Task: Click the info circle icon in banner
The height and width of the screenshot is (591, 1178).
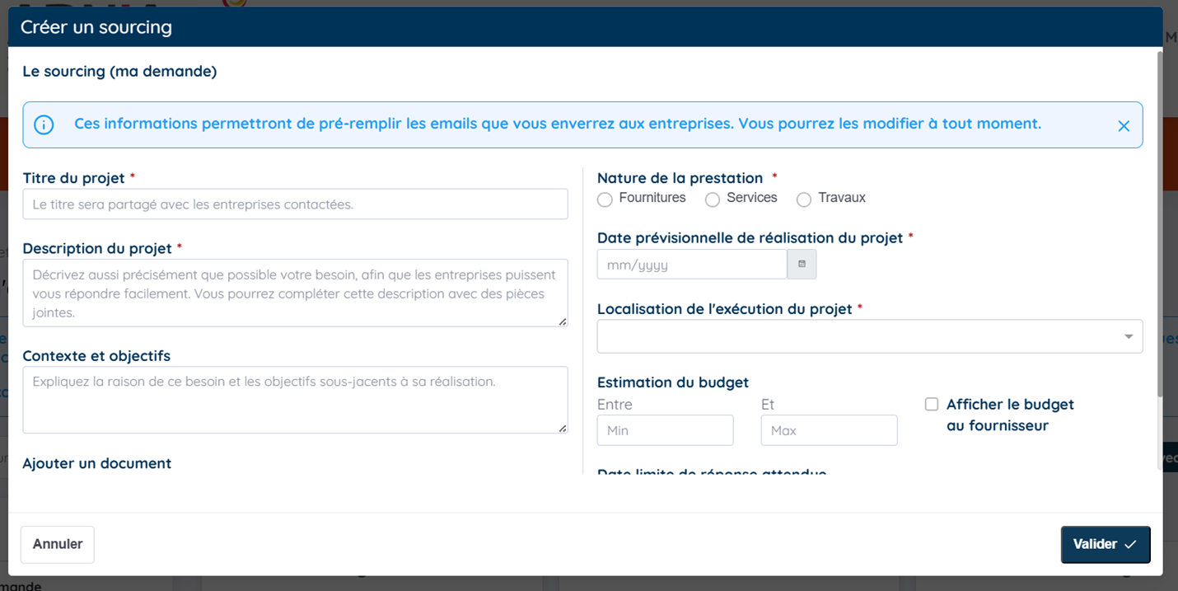Action: [x=44, y=124]
